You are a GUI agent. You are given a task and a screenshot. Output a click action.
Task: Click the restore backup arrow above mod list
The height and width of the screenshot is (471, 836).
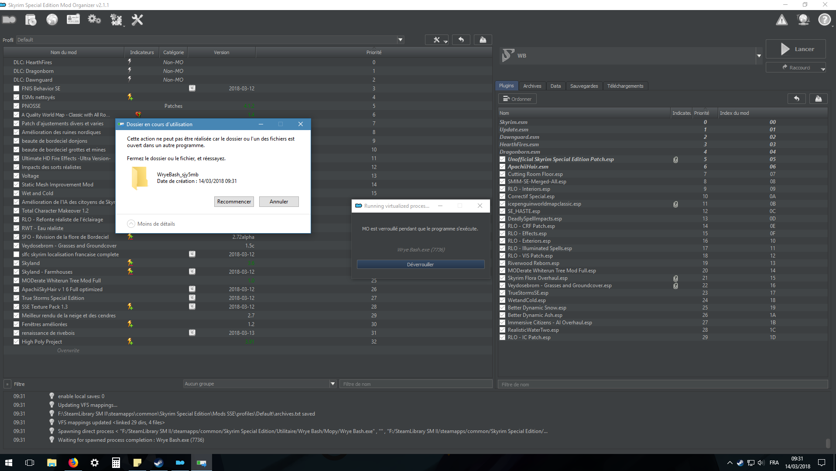(461, 40)
